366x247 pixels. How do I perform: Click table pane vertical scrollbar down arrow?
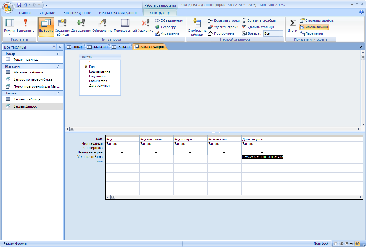363,124
